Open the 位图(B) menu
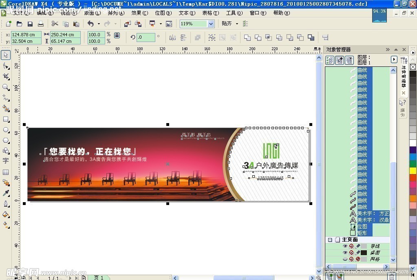417x280 pixels. (163, 13)
